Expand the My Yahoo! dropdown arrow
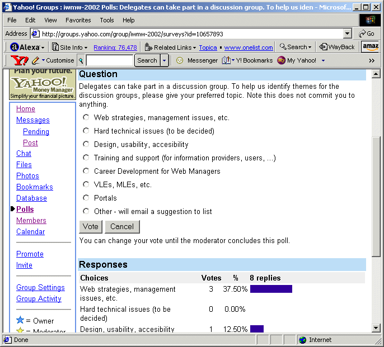 pos(324,60)
